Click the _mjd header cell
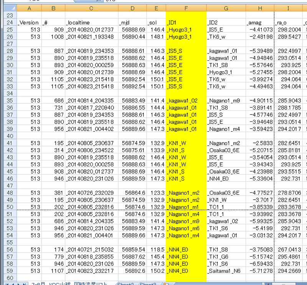The width and height of the screenshot is (307, 285). coord(132,23)
